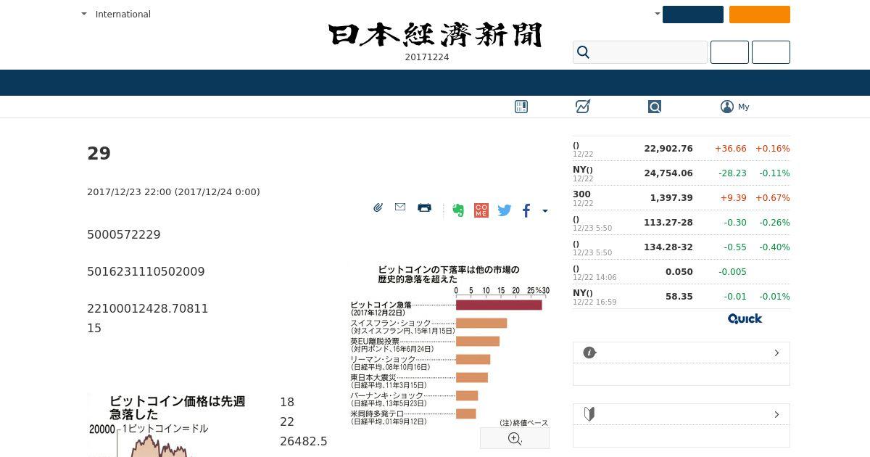Open the NY crude row showing 58.35
Image resolution: width=870 pixels, height=457 pixels.
click(681, 297)
